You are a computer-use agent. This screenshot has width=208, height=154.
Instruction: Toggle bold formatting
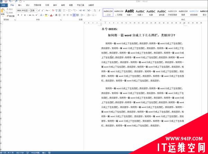pyautogui.click(x=18, y=15)
